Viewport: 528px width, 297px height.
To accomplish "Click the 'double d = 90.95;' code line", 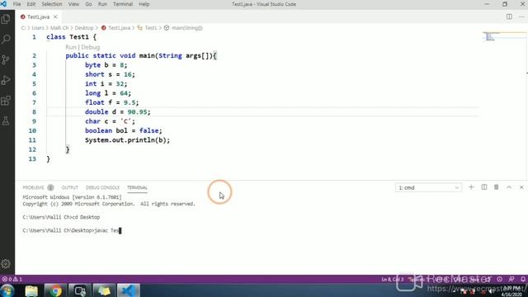I will pos(117,112).
